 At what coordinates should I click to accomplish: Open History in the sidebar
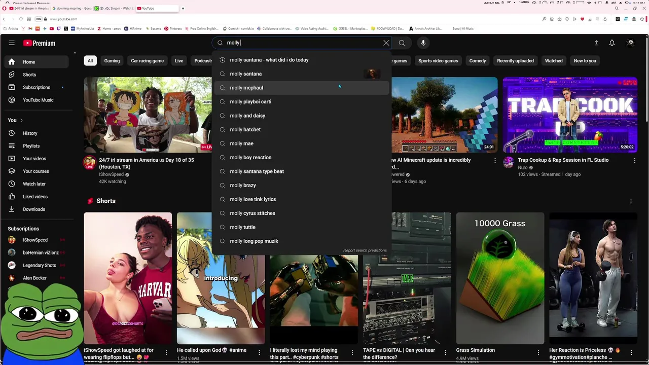click(x=35, y=133)
